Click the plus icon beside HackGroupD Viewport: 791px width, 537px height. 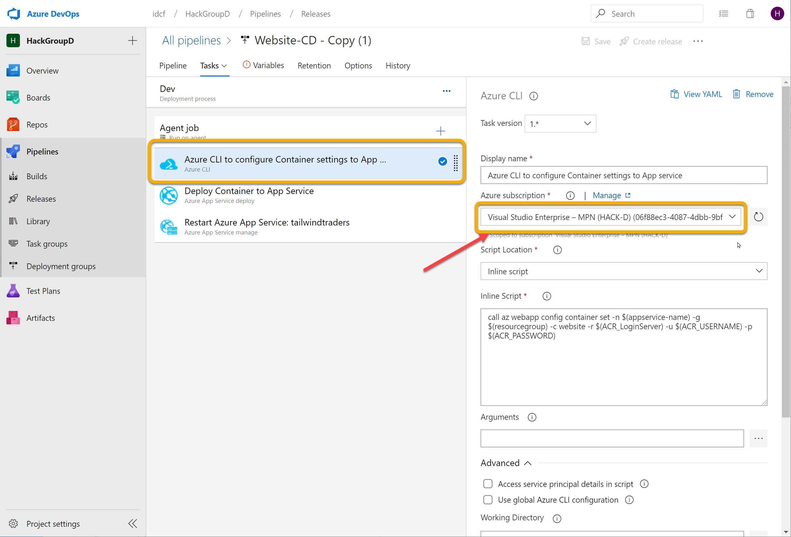[x=132, y=41]
